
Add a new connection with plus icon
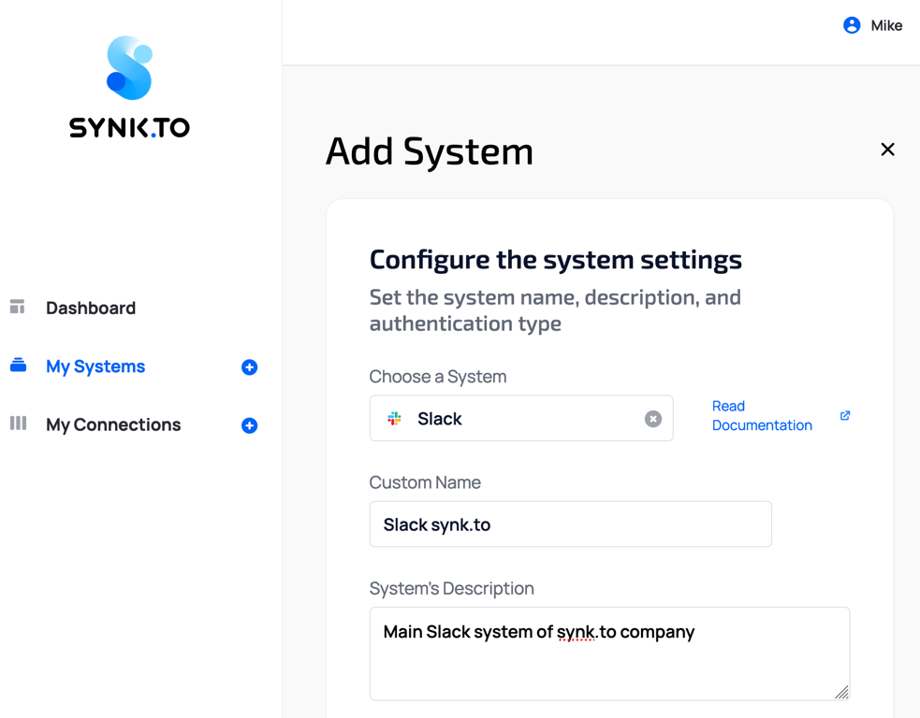[x=249, y=425]
